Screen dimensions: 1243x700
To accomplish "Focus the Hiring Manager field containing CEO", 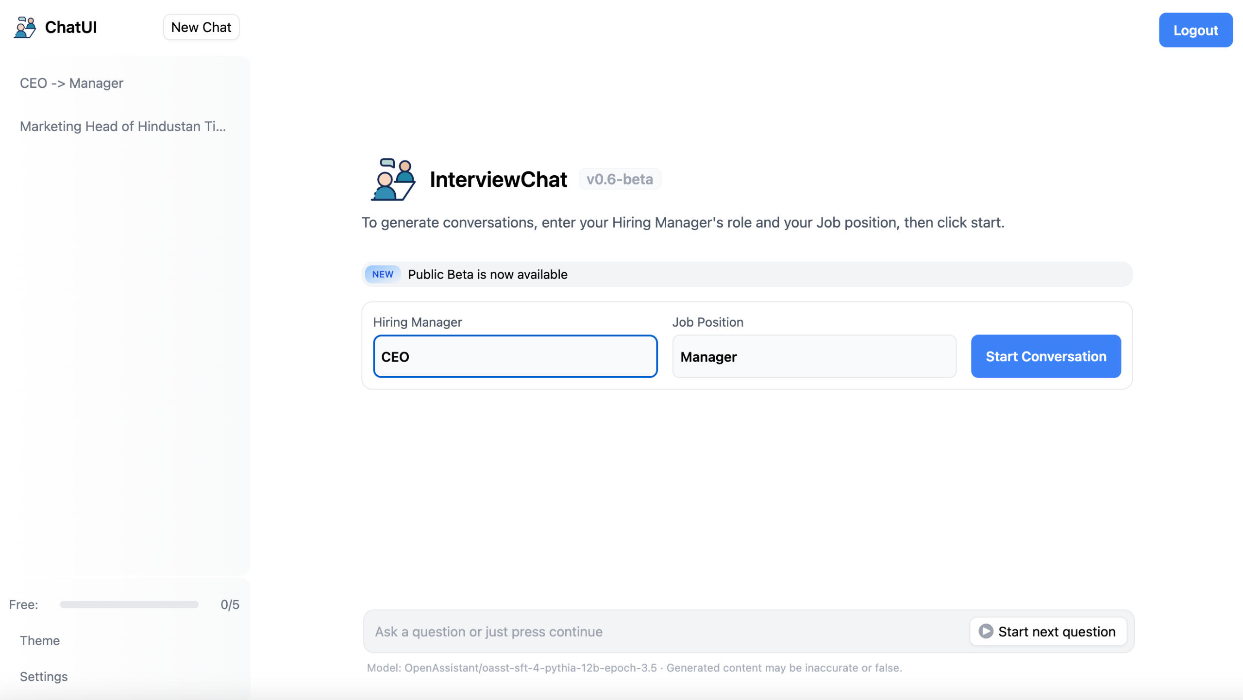I will pyautogui.click(x=515, y=356).
